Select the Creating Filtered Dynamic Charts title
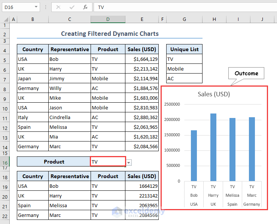The height and width of the screenshot is (224, 277). [110, 34]
